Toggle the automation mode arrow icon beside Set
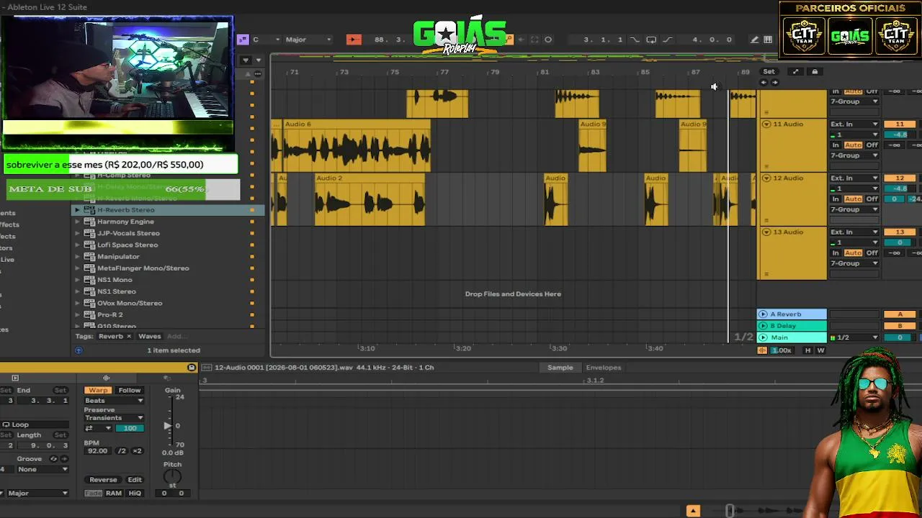Screen dimensions: 922x518 (x=795, y=71)
